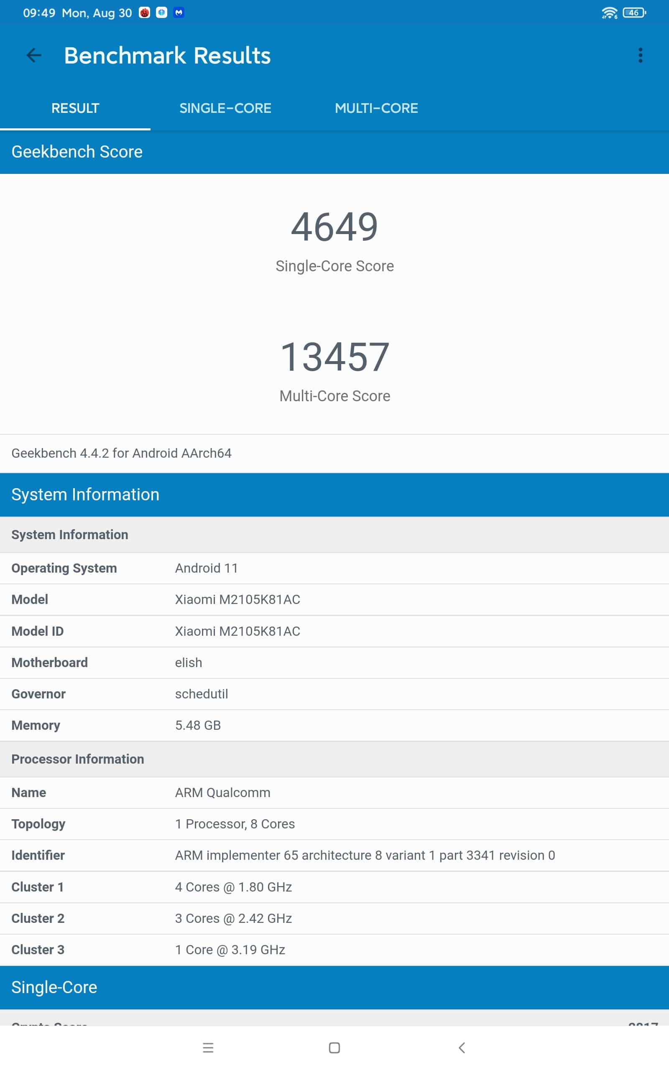Tap the Processor Information subheader

click(334, 759)
